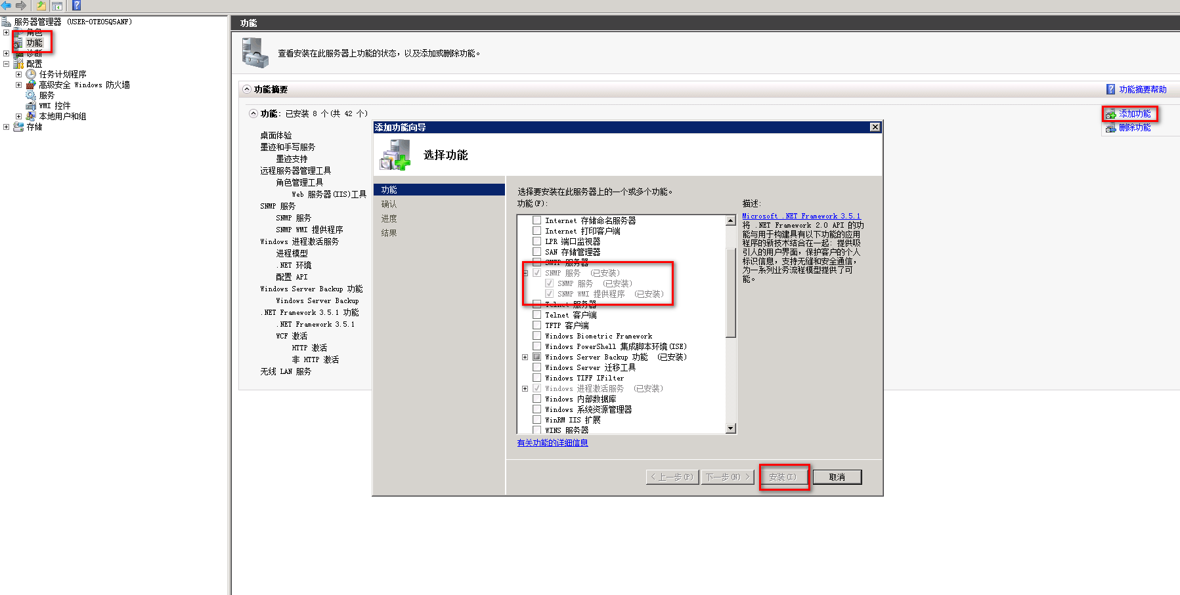This screenshot has width=1180, height=595.
Task: Click the blue Back arrow toolbar icon
Action: [7, 5]
